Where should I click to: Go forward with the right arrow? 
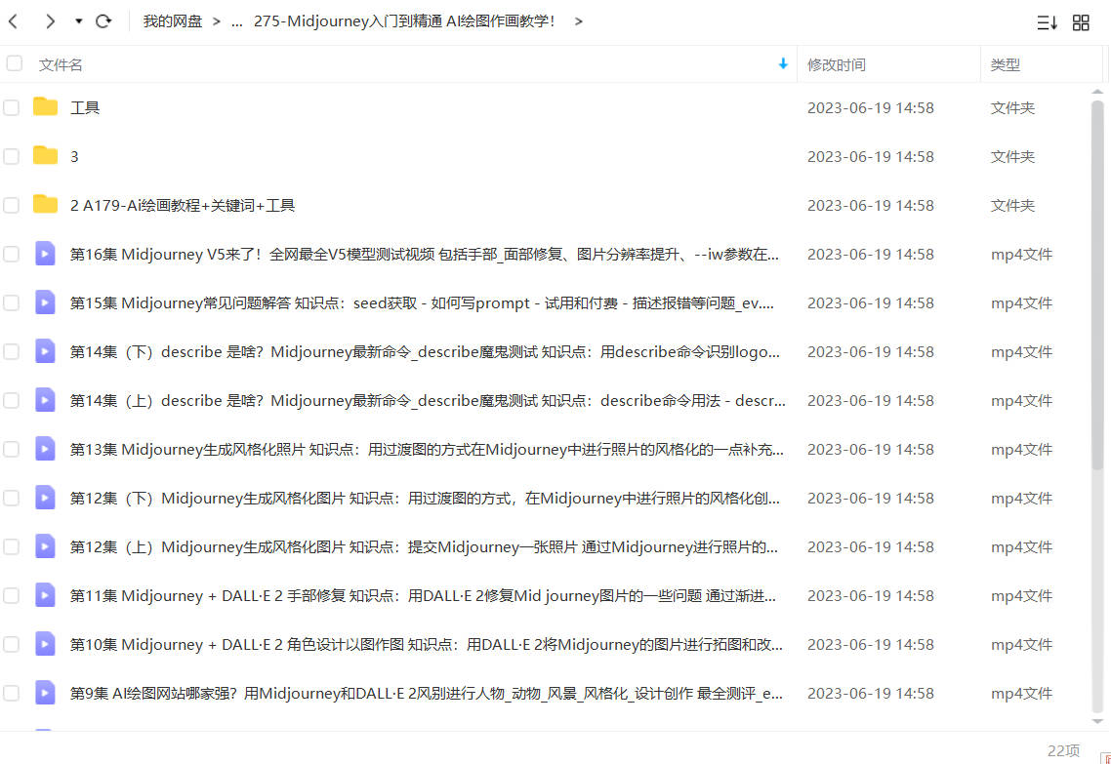pyautogui.click(x=50, y=21)
